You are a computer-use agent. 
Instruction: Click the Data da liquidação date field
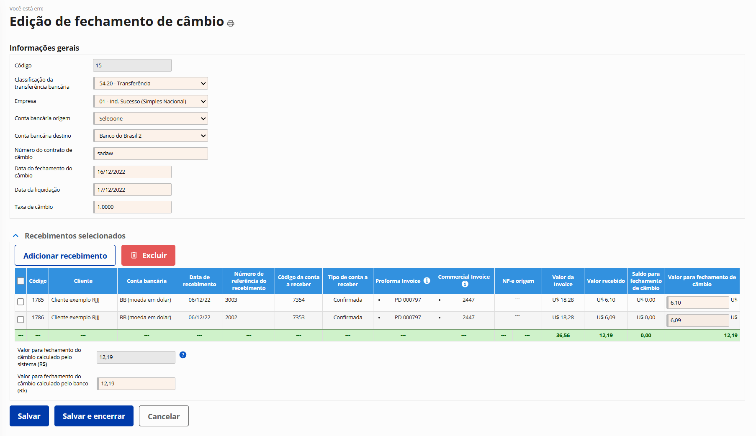click(x=132, y=190)
